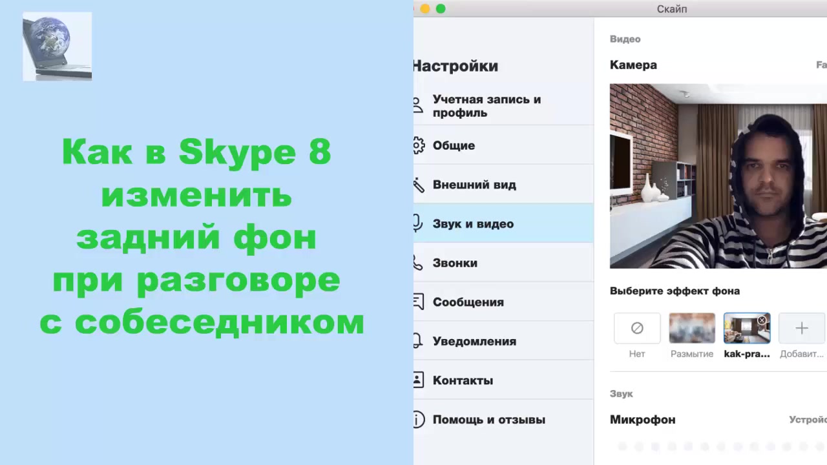Click the 'Камера' heading

coord(633,65)
